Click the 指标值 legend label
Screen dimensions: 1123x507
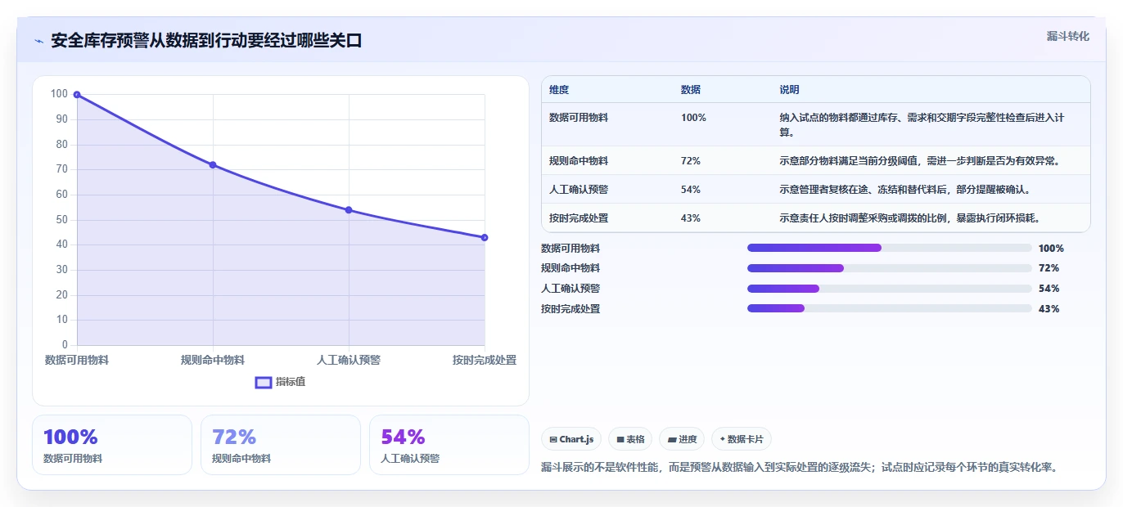tap(291, 382)
